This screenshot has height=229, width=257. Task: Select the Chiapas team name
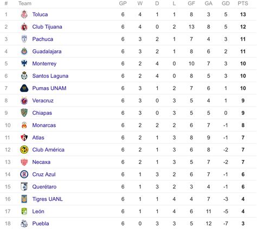[x=42, y=113]
